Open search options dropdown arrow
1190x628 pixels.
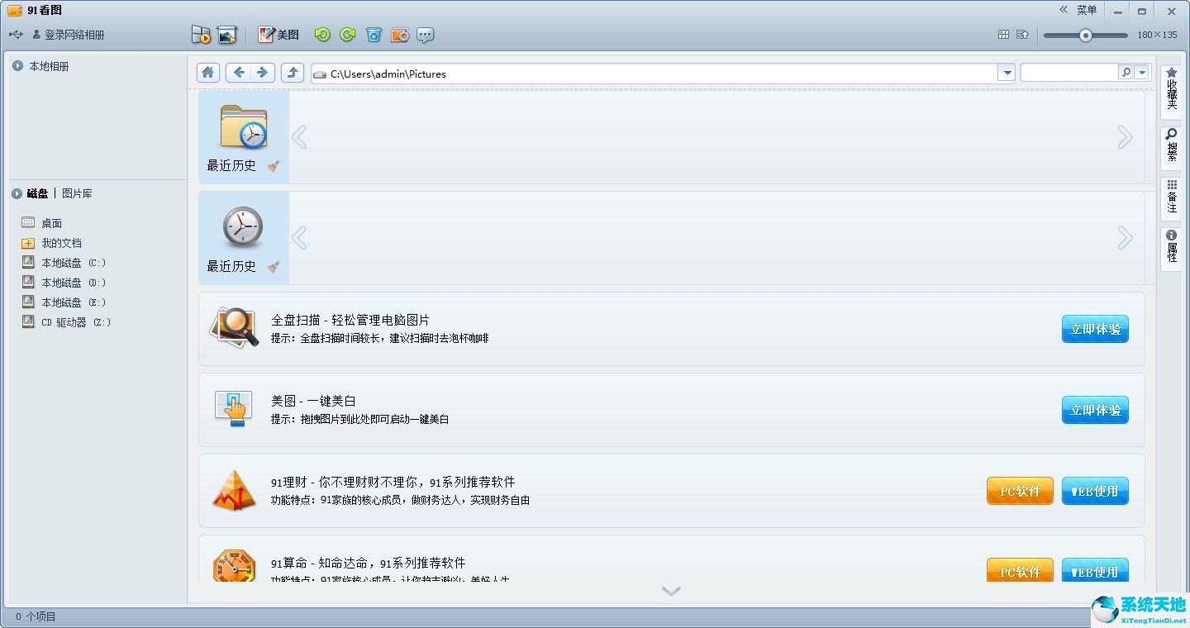pyautogui.click(x=1142, y=73)
